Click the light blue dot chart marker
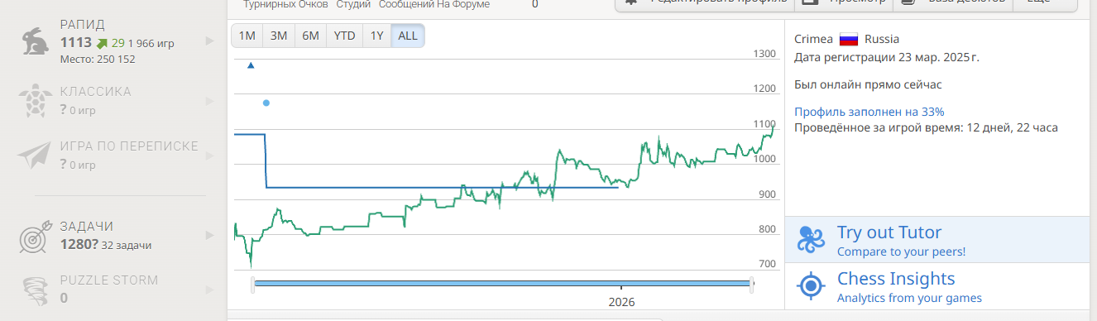This screenshot has width=1097, height=321. click(266, 103)
